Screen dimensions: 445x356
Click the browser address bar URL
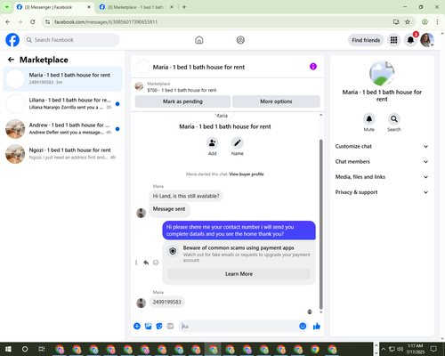(106, 22)
